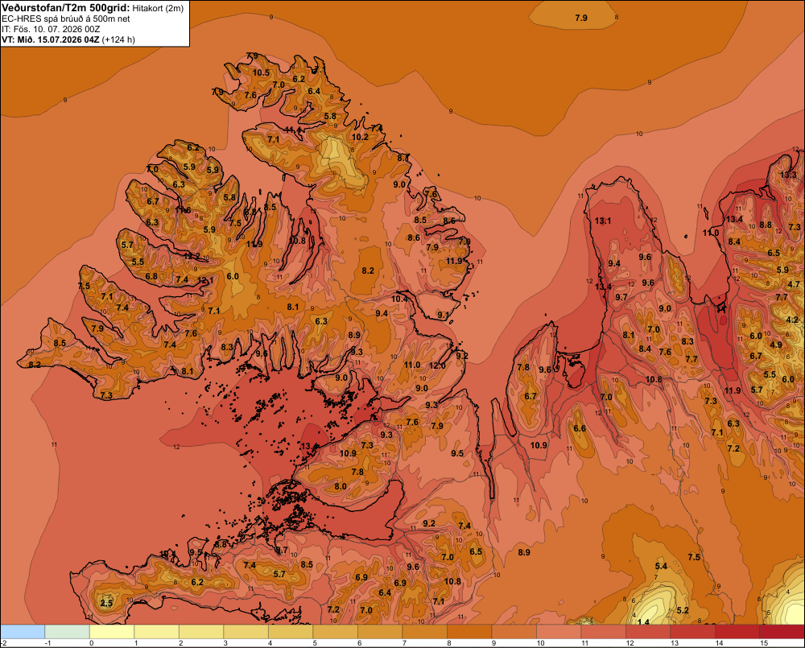This screenshot has height=648, width=805.
Task: Pick the pale yellow 0 to 1 legend swatch
Action: tap(112, 632)
